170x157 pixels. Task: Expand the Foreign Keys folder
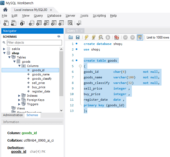[19, 100]
